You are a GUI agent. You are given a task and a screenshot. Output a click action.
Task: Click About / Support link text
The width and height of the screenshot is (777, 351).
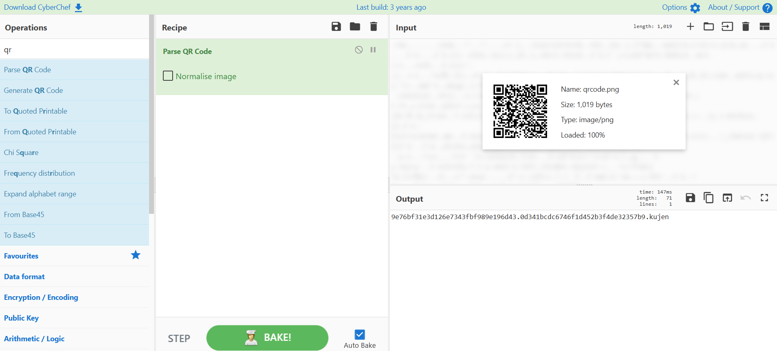pos(734,7)
